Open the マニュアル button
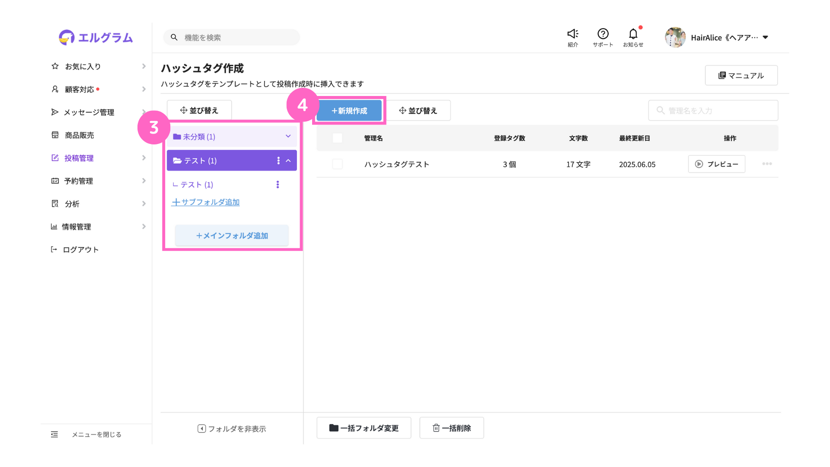The height and width of the screenshot is (467, 830). click(741, 75)
